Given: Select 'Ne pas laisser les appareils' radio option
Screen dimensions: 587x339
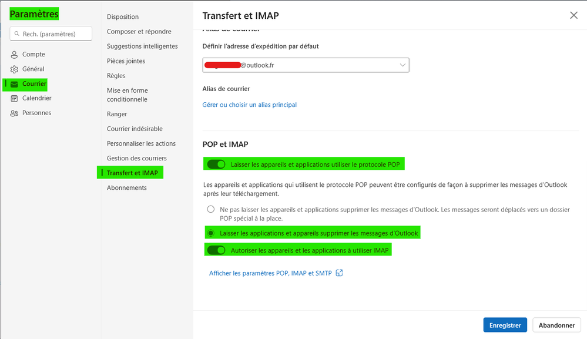Looking at the screenshot, I should pyautogui.click(x=210, y=209).
